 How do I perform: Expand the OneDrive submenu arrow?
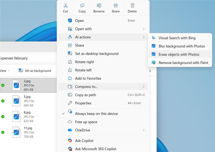144,130
